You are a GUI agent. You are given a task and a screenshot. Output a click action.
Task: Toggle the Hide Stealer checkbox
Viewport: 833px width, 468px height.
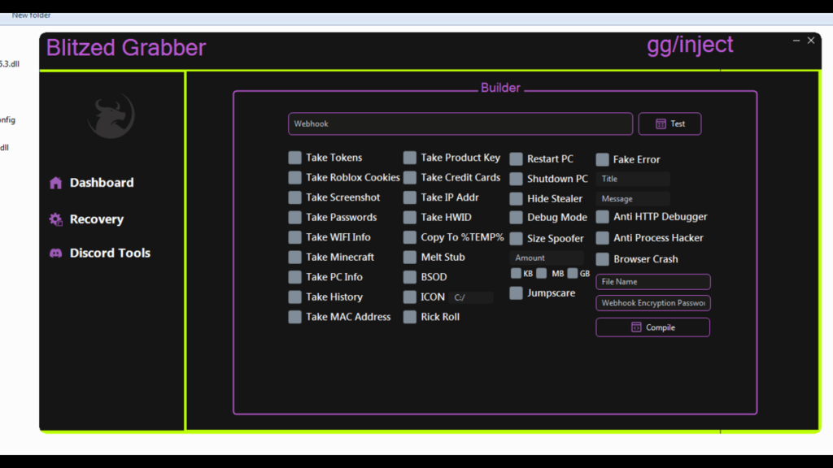tap(516, 198)
